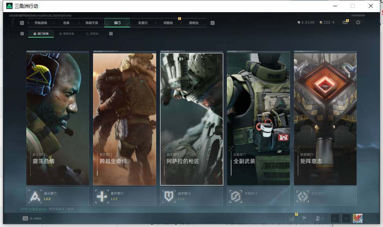This screenshot has width=383, height=227.
Task: Click the Tab chat-input button
Action: click(32, 218)
